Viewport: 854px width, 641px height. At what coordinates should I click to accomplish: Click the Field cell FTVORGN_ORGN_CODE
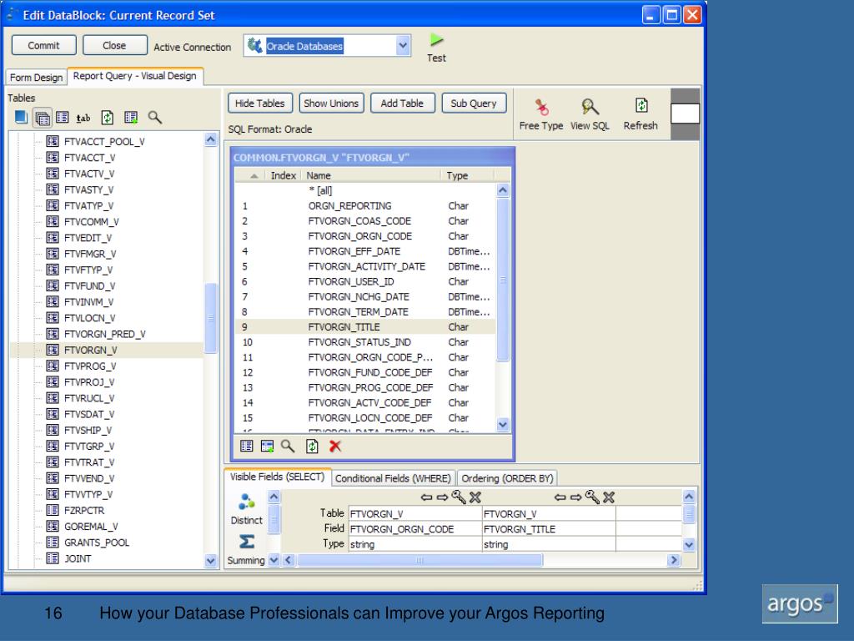415,528
